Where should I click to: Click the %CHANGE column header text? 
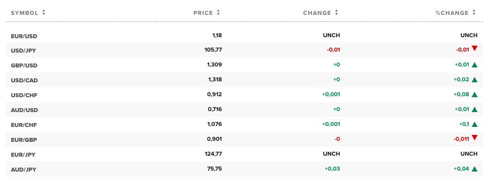click(452, 13)
